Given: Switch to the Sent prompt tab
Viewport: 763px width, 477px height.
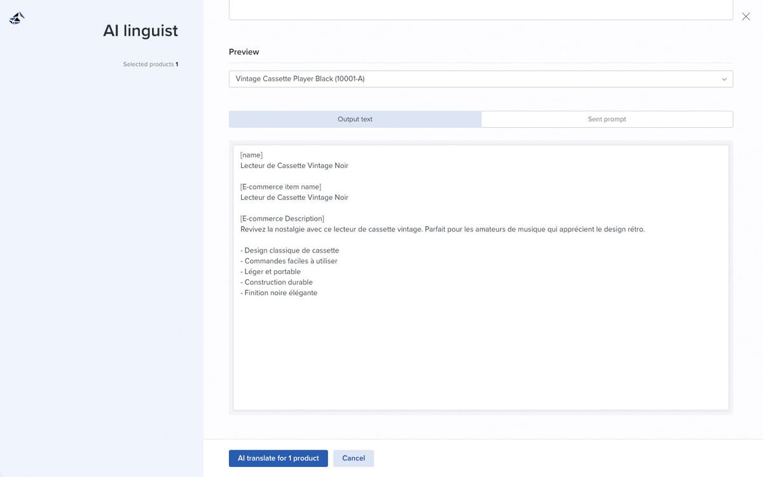Looking at the screenshot, I should (607, 119).
